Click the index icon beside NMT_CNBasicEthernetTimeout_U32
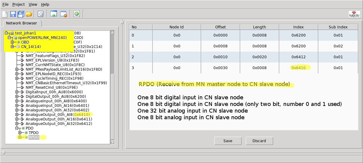363x163 pixels. (x=22, y=83)
